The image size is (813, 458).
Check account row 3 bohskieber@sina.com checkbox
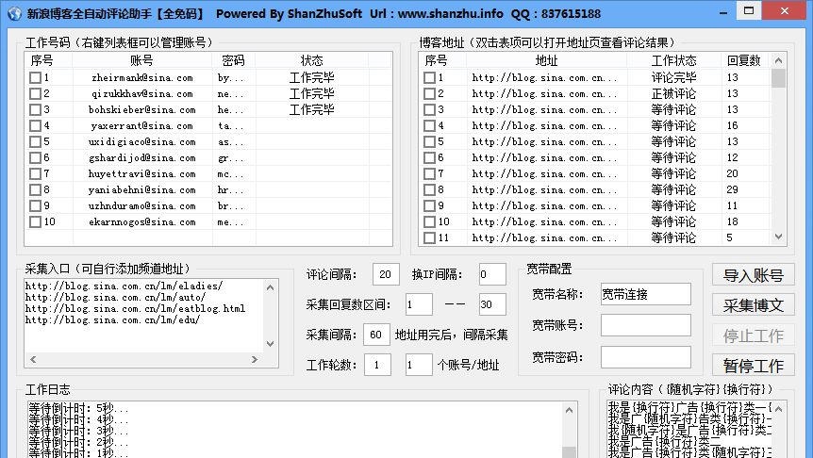pos(35,110)
